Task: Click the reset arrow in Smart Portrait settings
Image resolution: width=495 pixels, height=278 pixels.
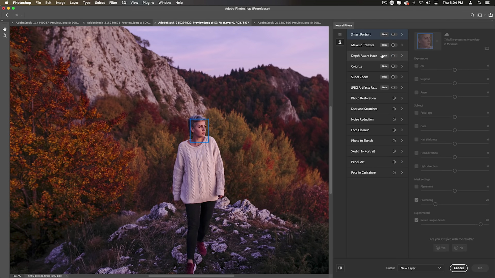Action: (x=487, y=48)
